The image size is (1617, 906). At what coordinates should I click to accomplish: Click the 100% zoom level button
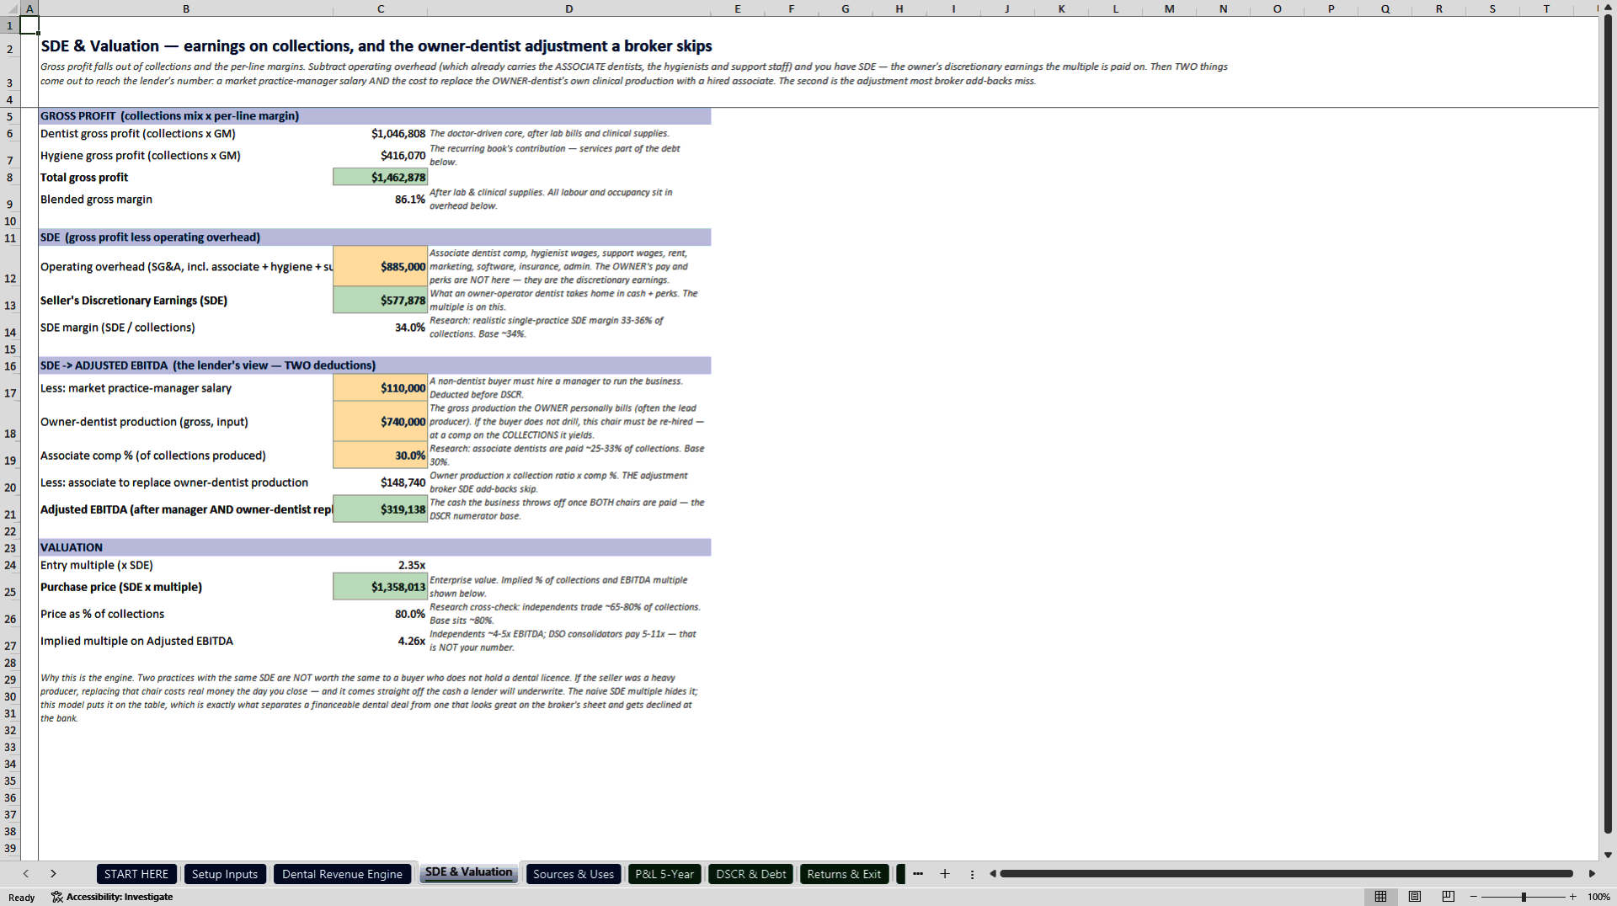click(x=1598, y=897)
